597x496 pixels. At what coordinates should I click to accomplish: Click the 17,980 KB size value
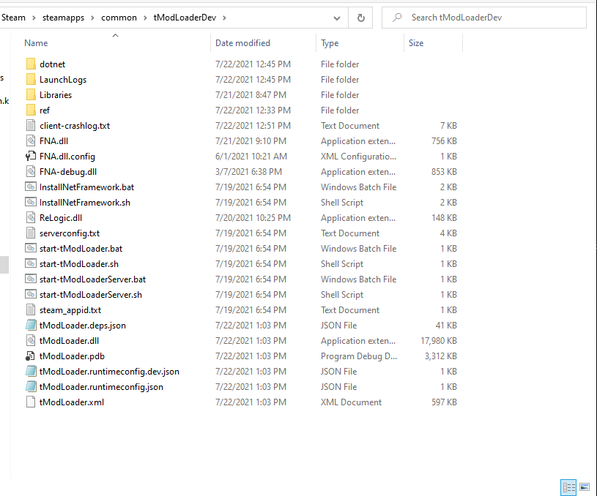[438, 340]
